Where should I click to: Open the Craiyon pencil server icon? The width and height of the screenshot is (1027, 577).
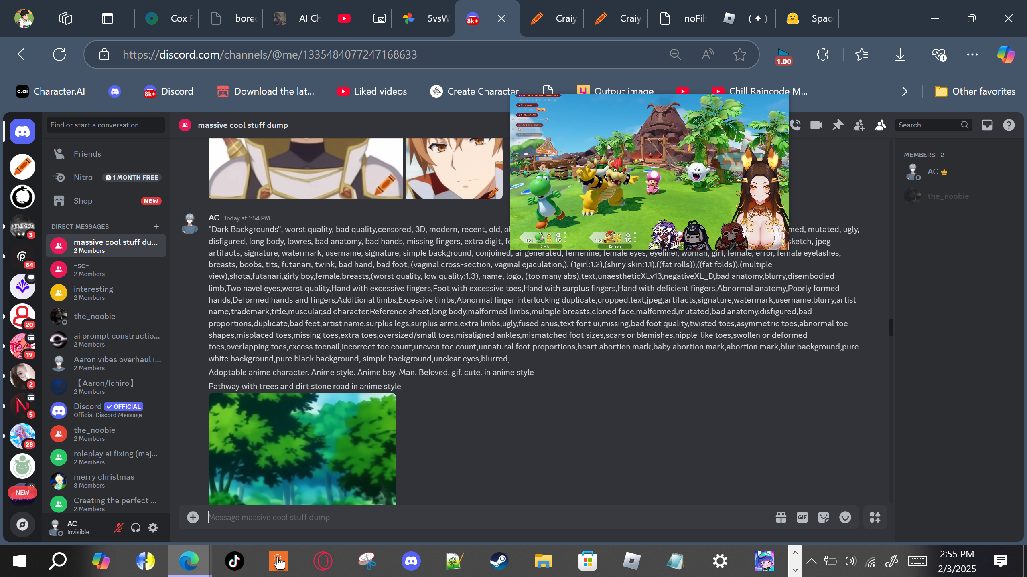22,167
